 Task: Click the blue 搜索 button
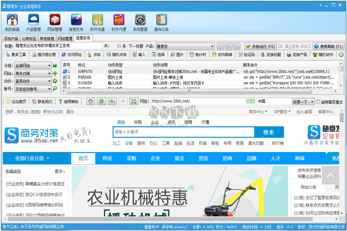click(x=268, y=132)
